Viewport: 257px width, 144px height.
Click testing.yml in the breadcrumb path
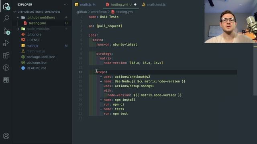pyautogui.click(x=125, y=12)
